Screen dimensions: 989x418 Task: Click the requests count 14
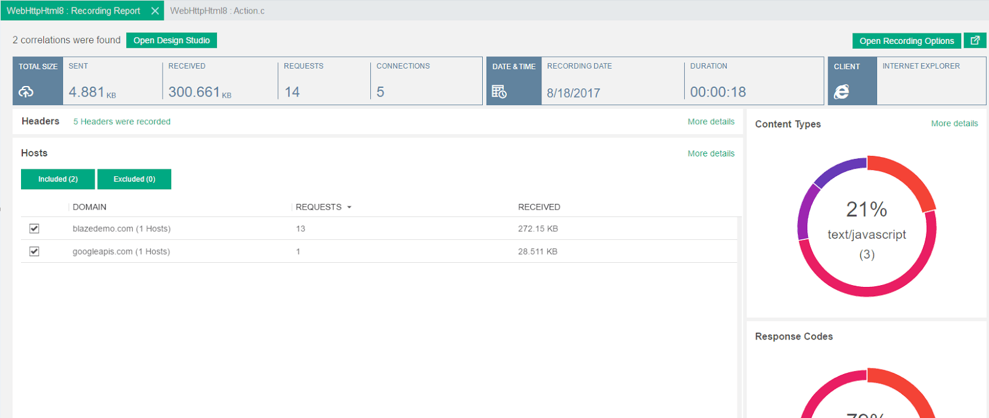[292, 92]
